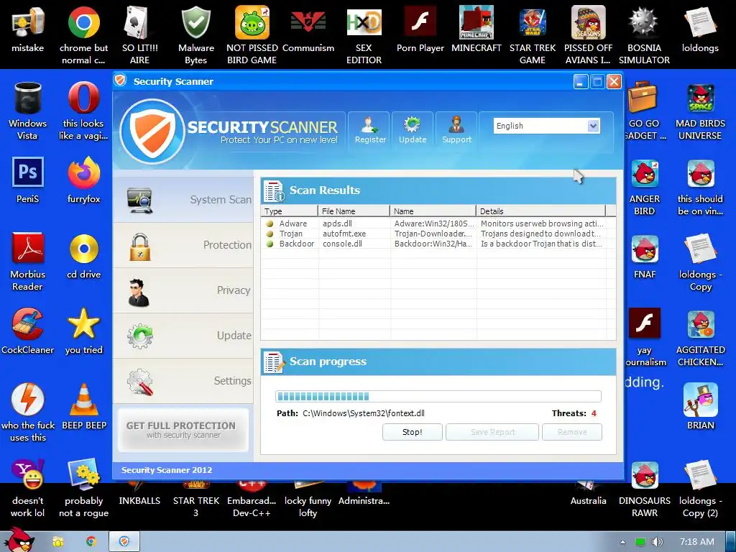The image size is (736, 552).
Task: Open the BOSNIA SIMULATOR icon
Action: pyautogui.click(x=644, y=35)
